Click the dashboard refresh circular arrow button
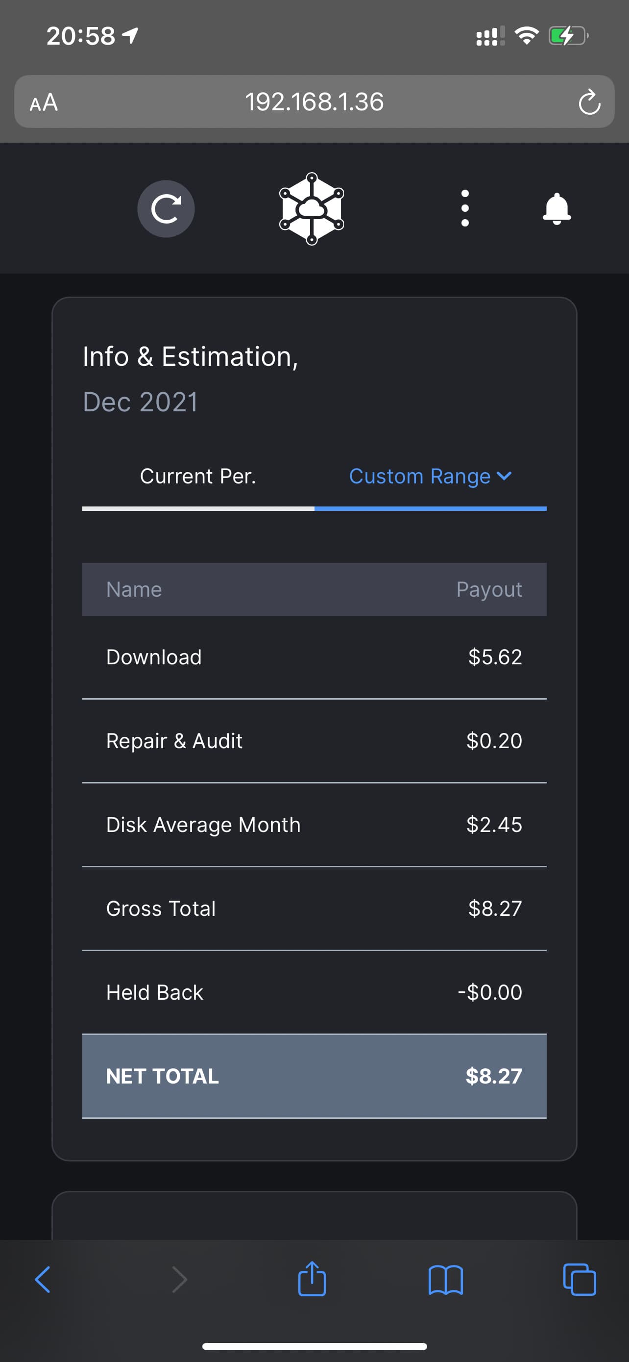Viewport: 629px width, 1362px height. [166, 209]
